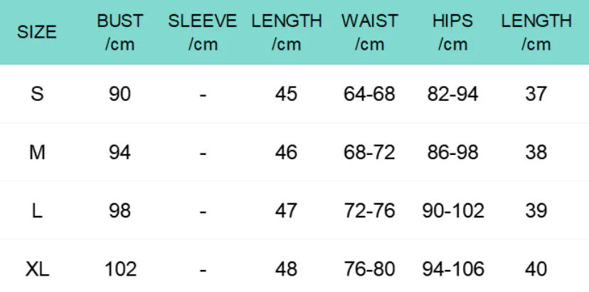Click the SLEEVE /cm header
The image size is (589, 292).
203,33
